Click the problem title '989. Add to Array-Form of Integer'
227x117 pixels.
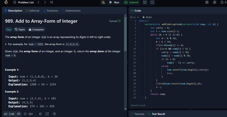pyautogui.click(x=41, y=21)
